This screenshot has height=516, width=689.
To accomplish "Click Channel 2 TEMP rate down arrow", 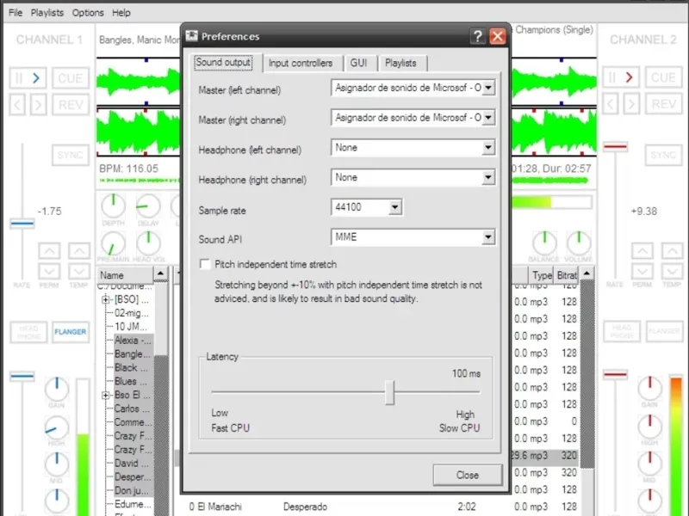I will tap(673, 271).
